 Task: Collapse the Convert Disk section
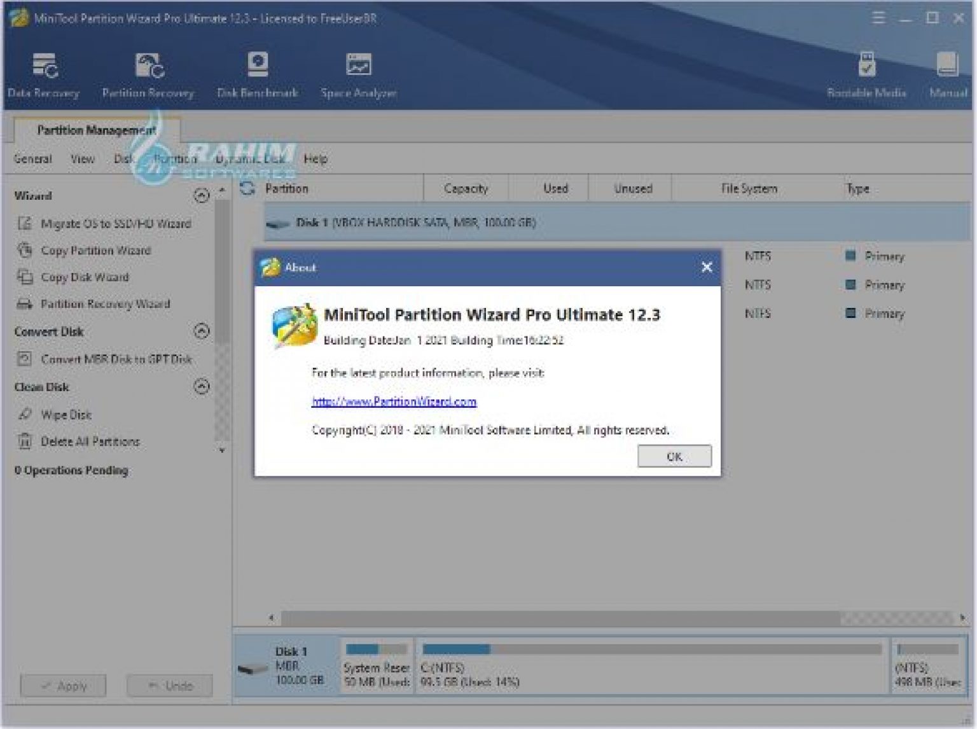coord(202,331)
